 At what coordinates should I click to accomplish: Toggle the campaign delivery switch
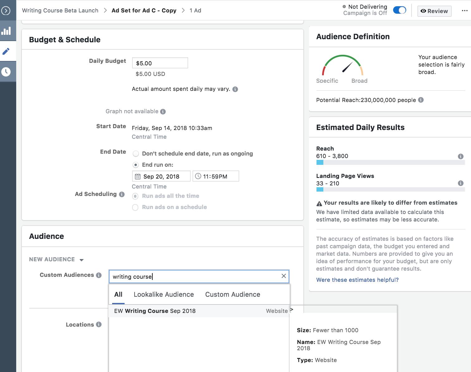[399, 10]
